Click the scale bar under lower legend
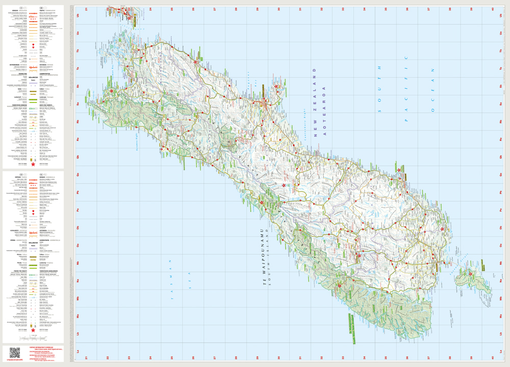Screen dimensions: 510x367 (33, 337)
